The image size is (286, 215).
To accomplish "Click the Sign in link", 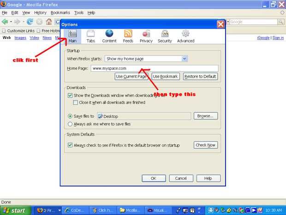I will 278,37.
